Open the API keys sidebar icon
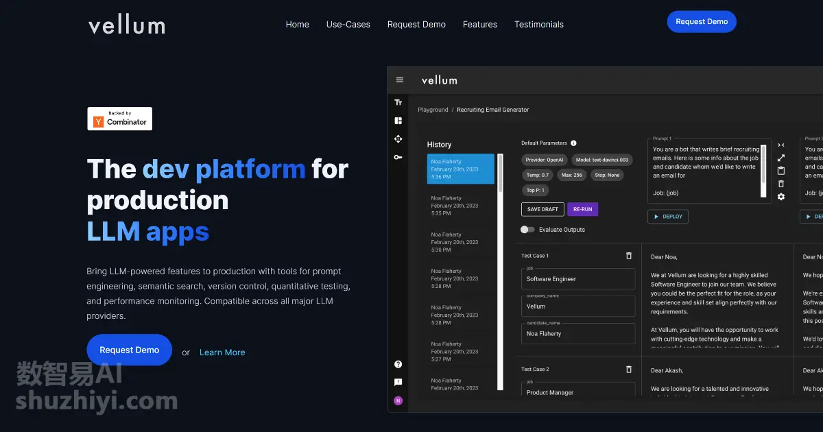Image resolution: width=823 pixels, height=432 pixels. 398,158
